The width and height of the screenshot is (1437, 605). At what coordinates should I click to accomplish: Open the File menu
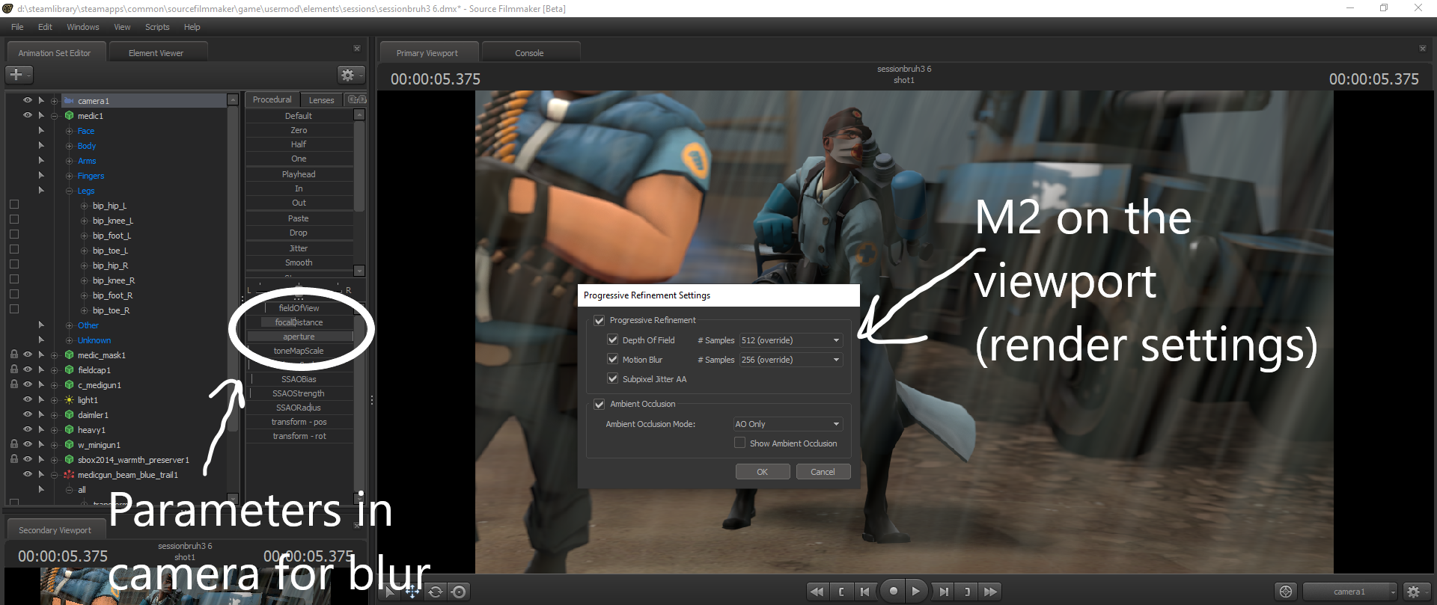17,27
